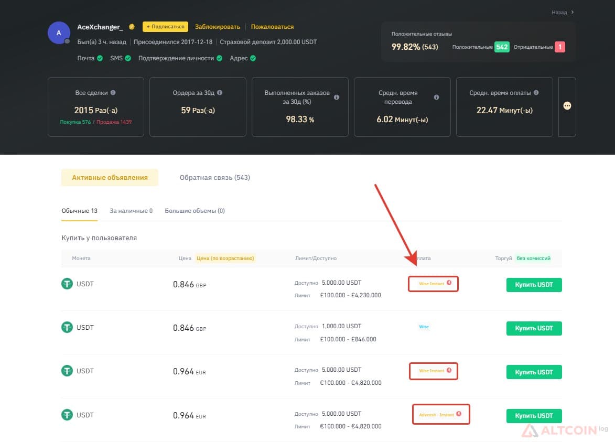Click the Покупка 576 count

click(x=75, y=122)
